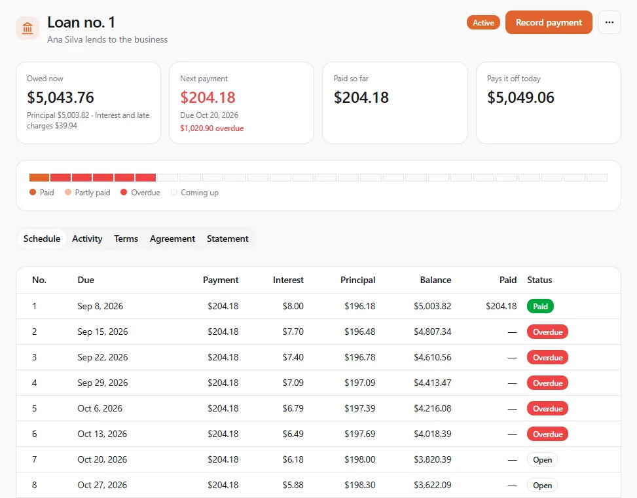Click the principal $196.78 cell
Viewport: 637px width, 498px height.
pos(359,357)
